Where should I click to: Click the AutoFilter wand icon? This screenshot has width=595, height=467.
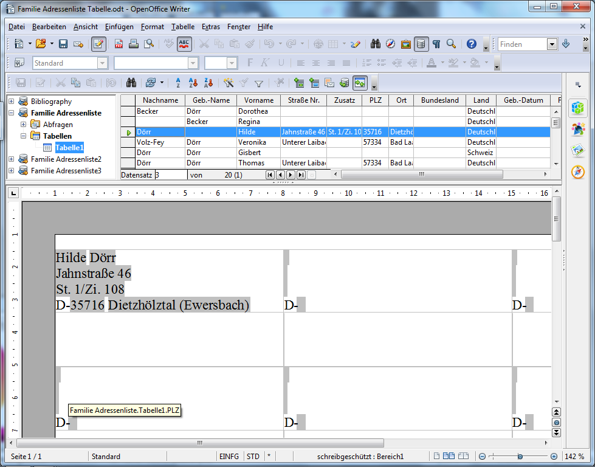click(229, 83)
